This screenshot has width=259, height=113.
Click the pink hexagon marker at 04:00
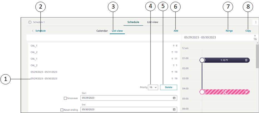[202, 92]
